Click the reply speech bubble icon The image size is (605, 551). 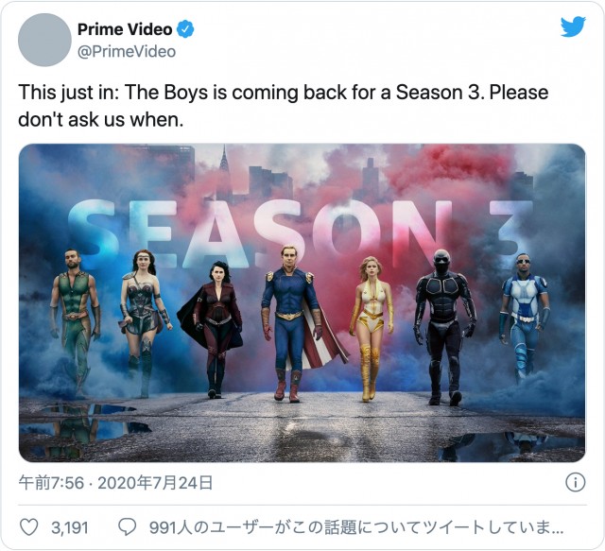tap(127, 527)
